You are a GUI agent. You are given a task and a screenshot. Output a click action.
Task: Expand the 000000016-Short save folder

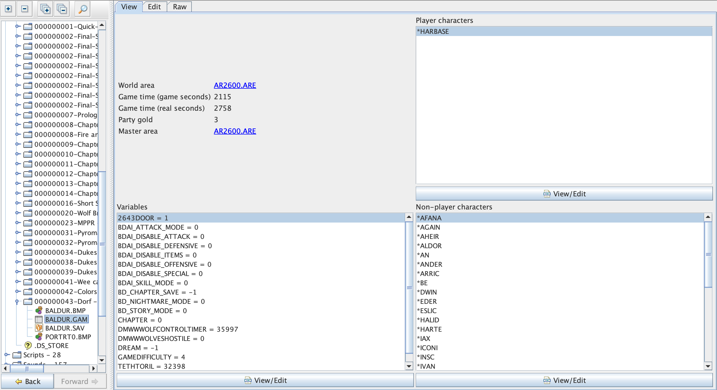pos(18,203)
